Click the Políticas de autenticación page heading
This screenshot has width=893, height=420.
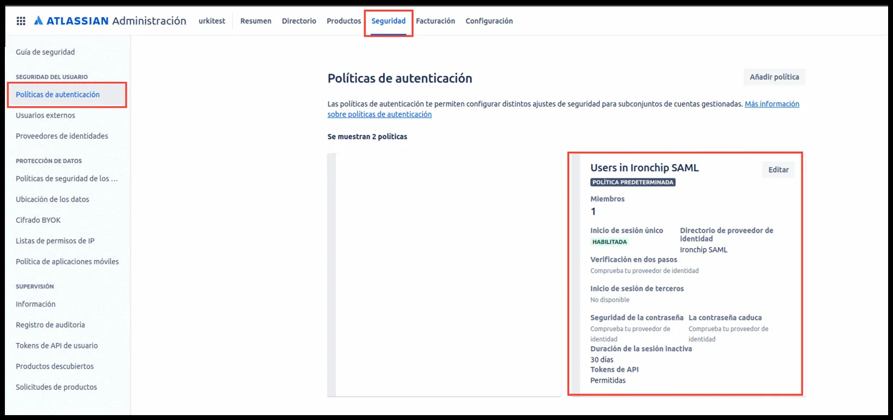tap(400, 78)
